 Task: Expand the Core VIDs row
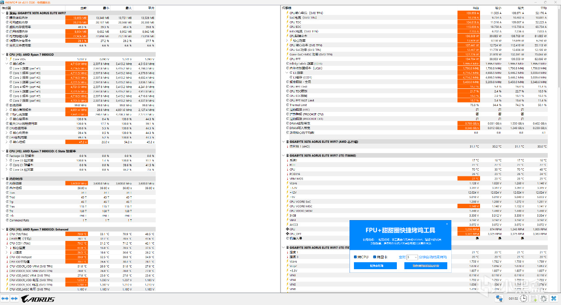click(x=7, y=59)
